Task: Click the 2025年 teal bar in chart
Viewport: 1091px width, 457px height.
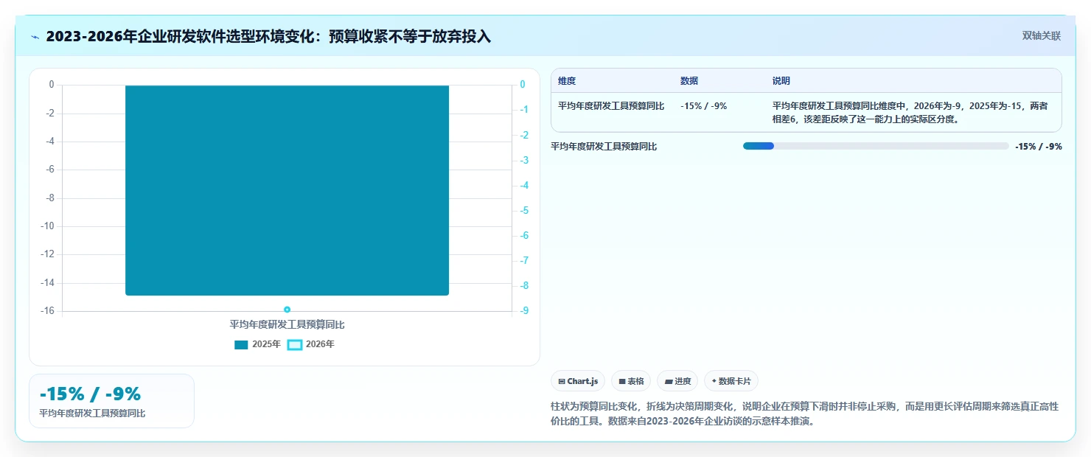Action: coord(287,190)
